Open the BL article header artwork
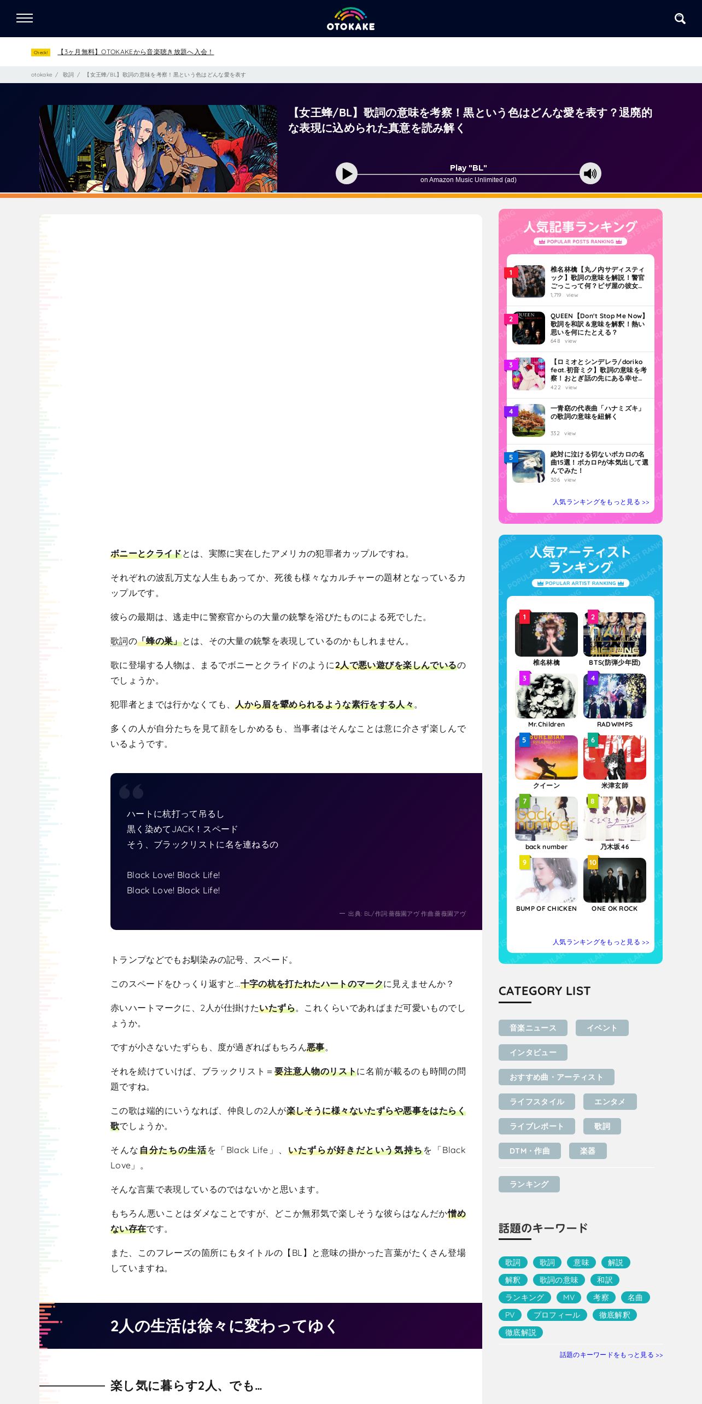Viewport: 702px width, 1404px height. [158, 148]
